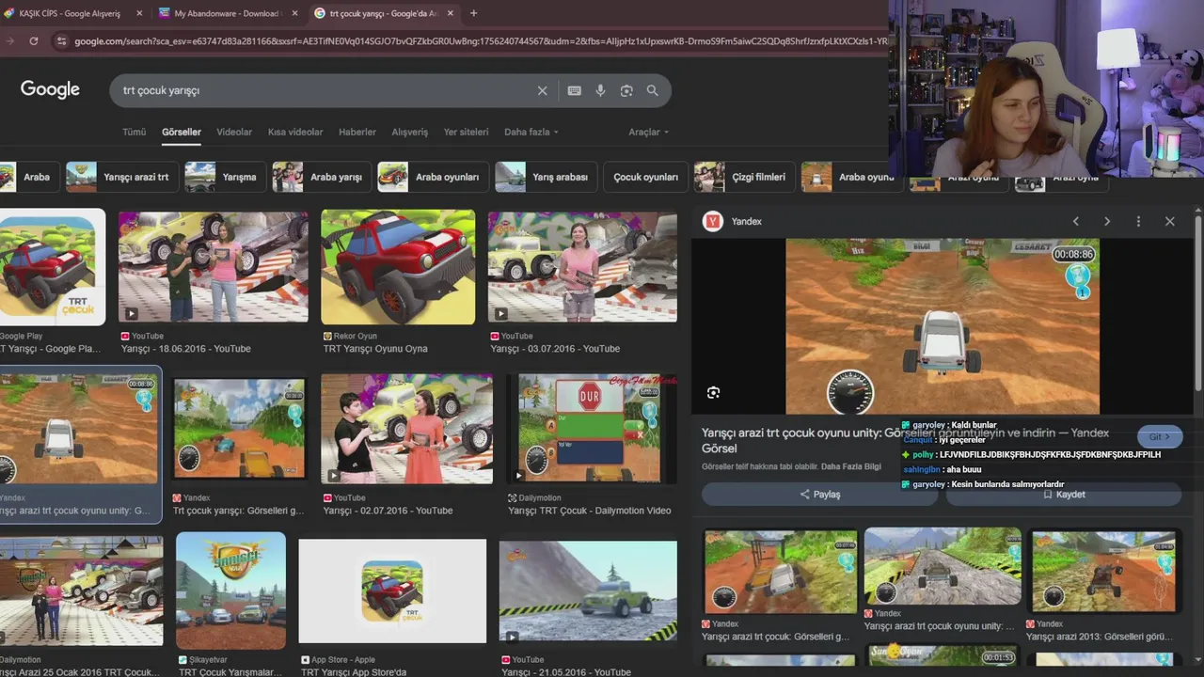Select the Alışveriş tab
Image resolution: width=1204 pixels, height=677 pixels.
[x=410, y=133]
